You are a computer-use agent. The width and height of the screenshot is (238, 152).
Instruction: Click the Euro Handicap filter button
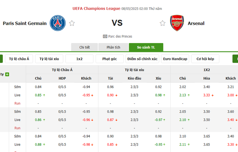coord(175,59)
